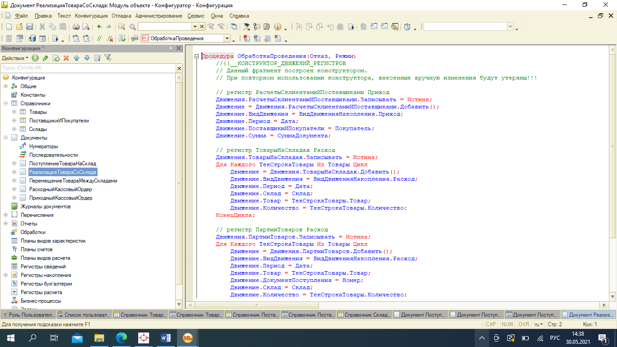Click the Print printer icon
This screenshot has width=617, height=347.
click(x=76, y=27)
